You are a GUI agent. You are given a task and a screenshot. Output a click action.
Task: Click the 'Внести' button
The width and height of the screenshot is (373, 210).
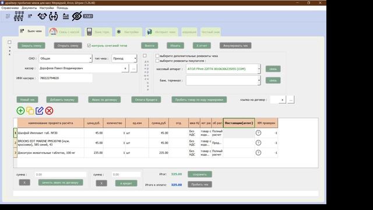(x=149, y=45)
